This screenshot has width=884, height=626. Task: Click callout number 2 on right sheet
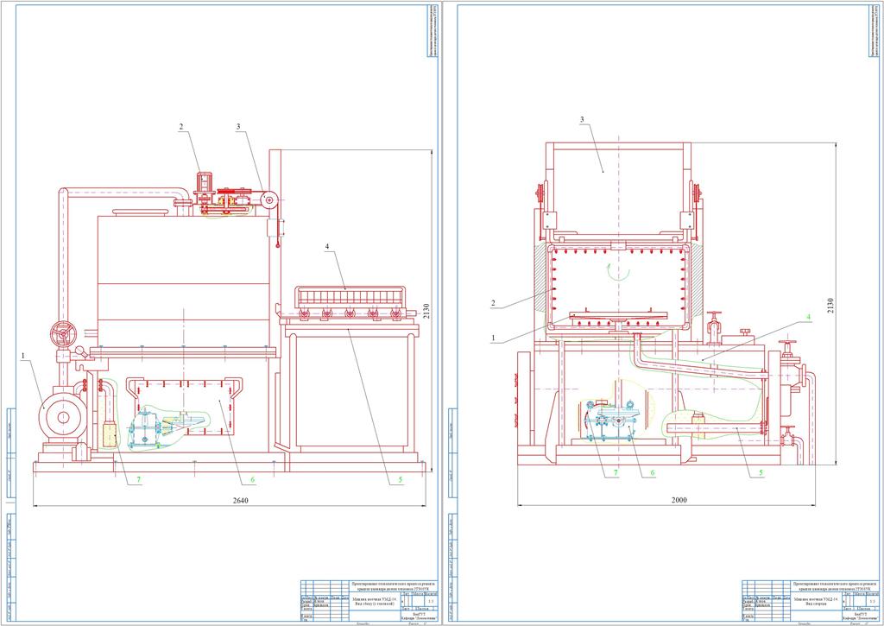(493, 303)
